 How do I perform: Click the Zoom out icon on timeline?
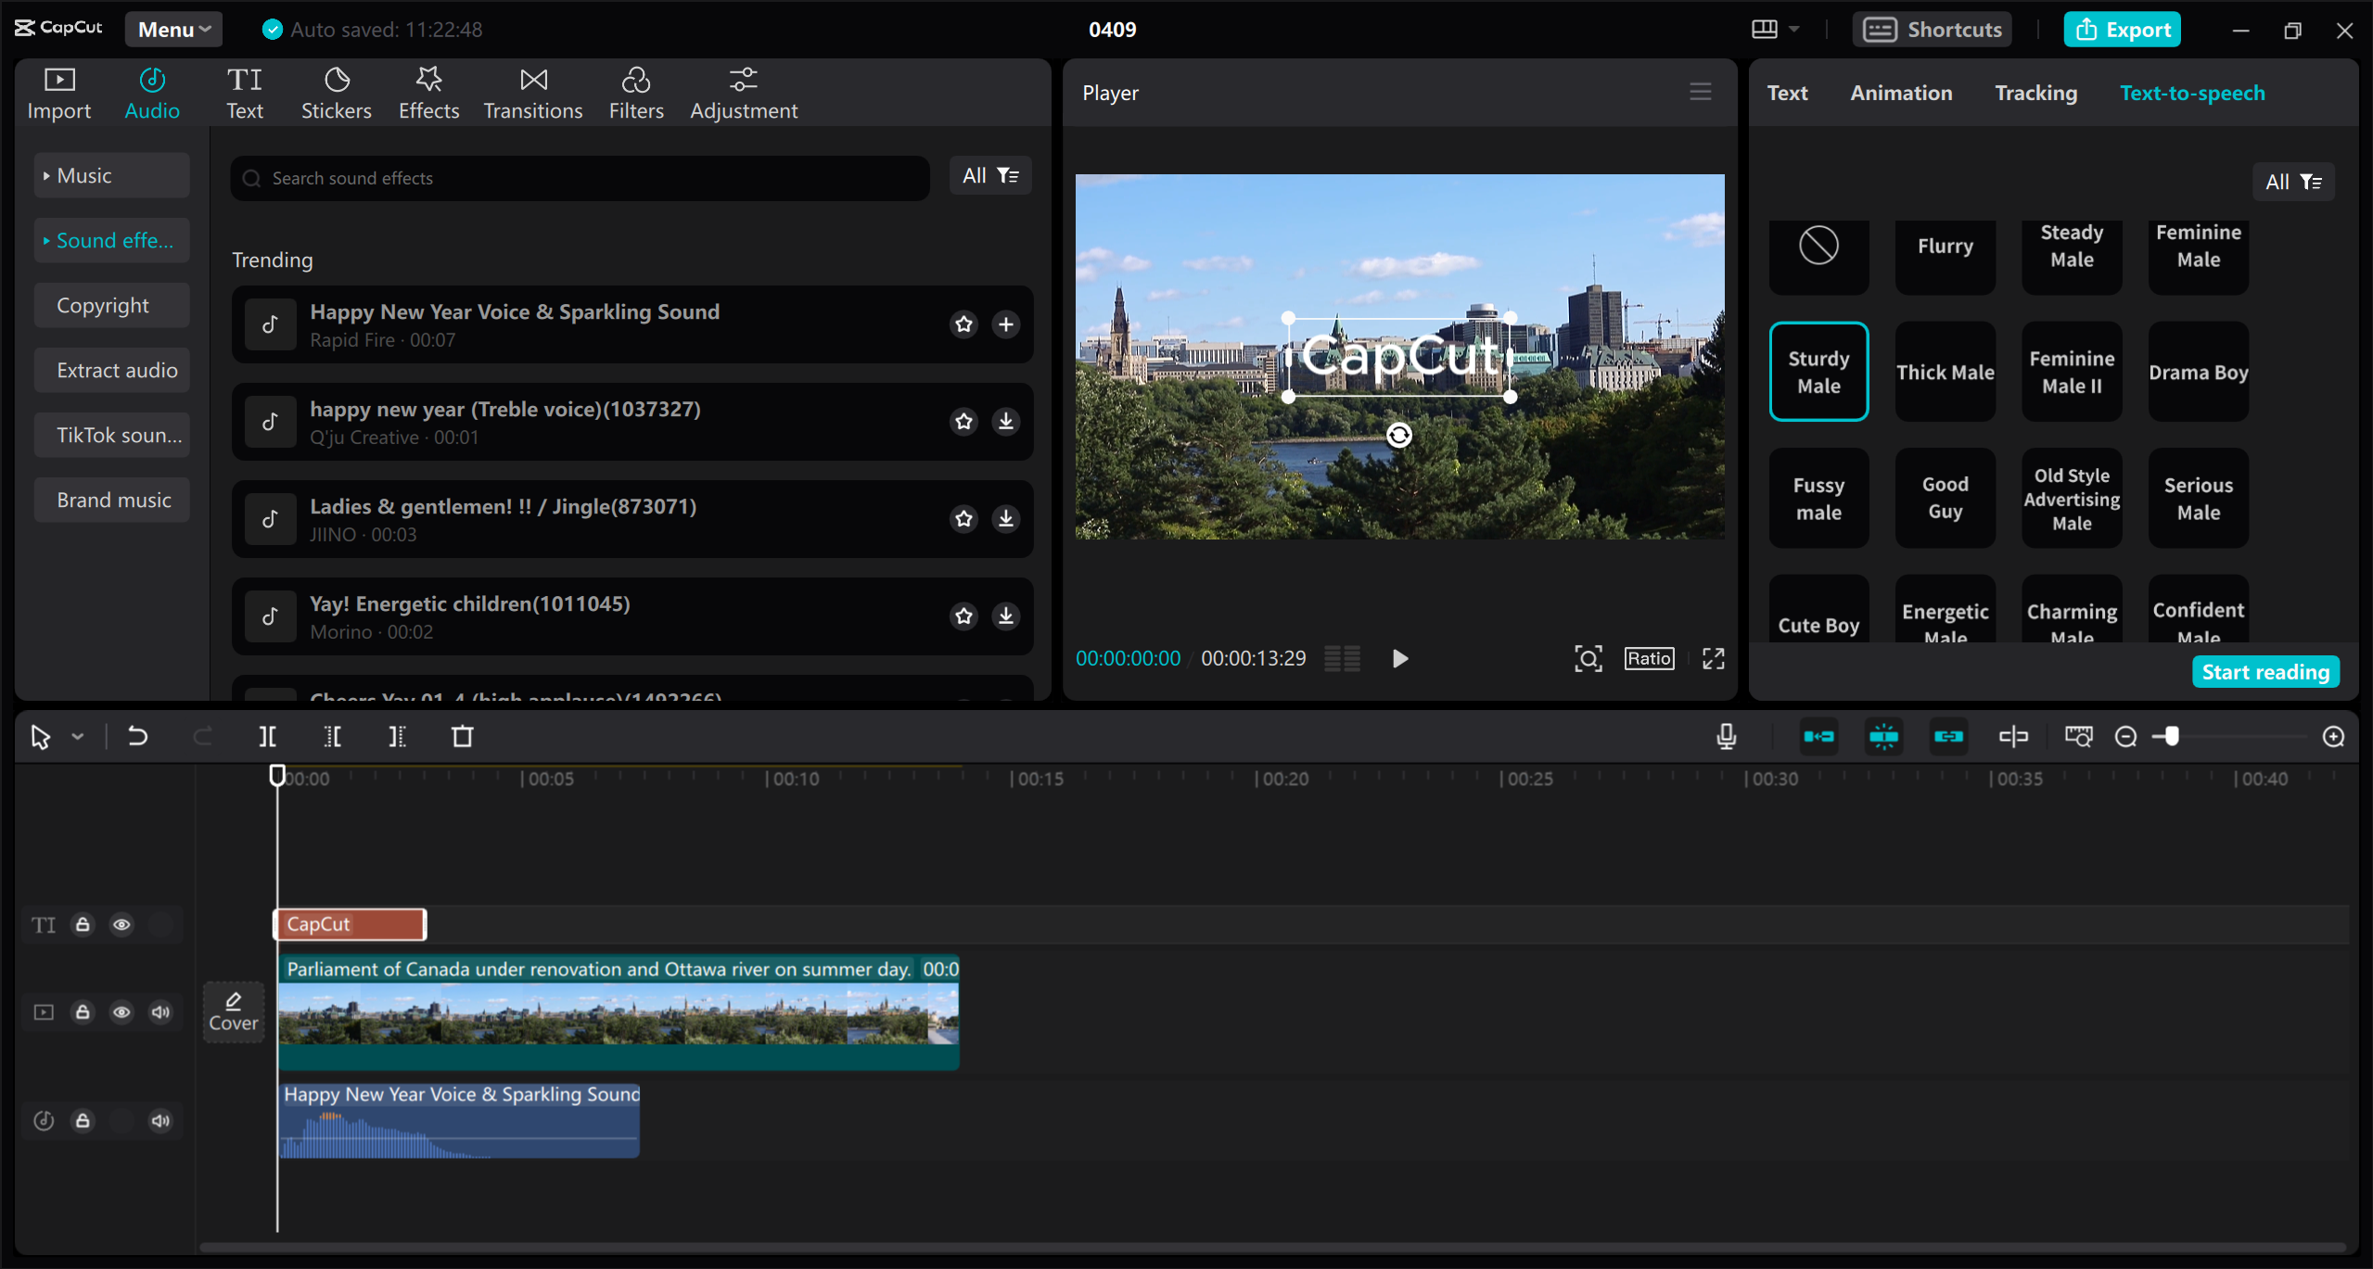(2125, 736)
